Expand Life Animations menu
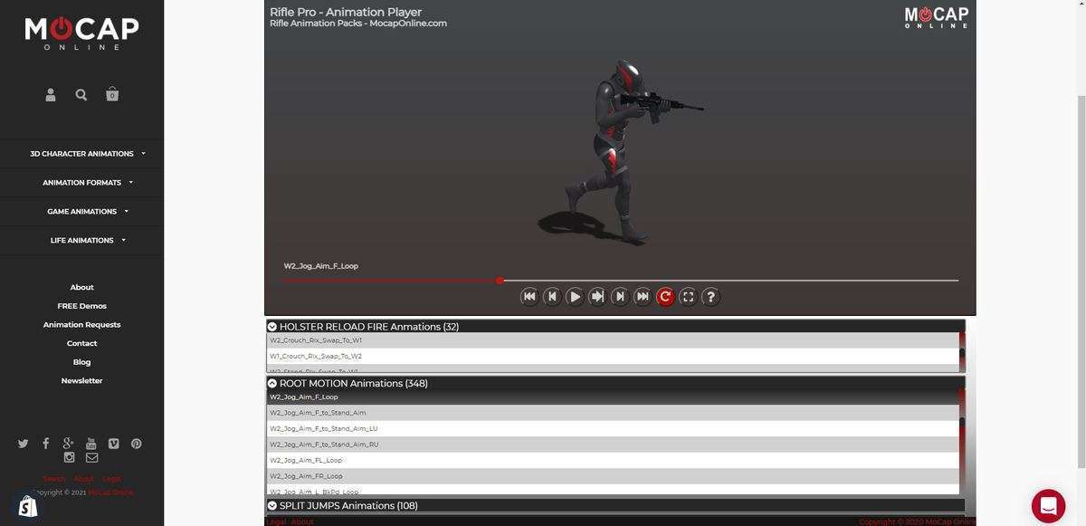Image resolution: width=1086 pixels, height=526 pixels. click(x=88, y=241)
